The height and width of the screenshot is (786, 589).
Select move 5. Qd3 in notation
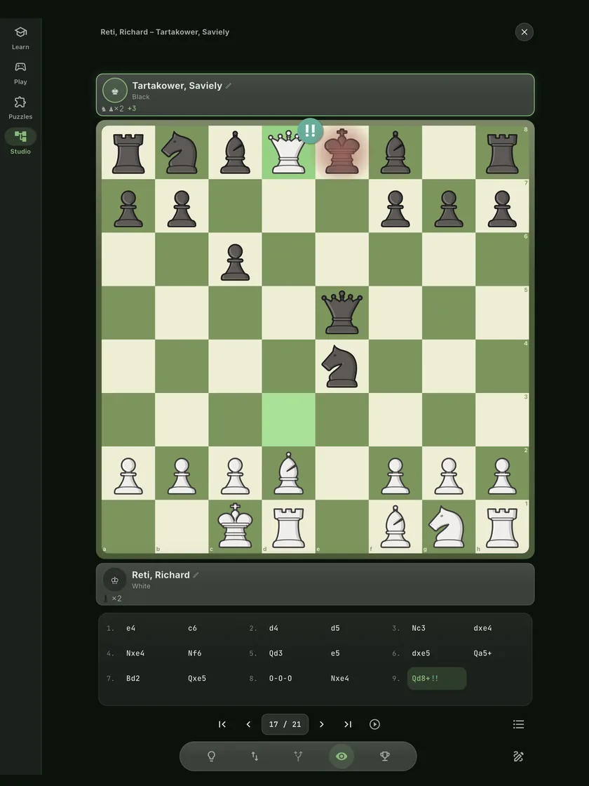click(x=276, y=653)
